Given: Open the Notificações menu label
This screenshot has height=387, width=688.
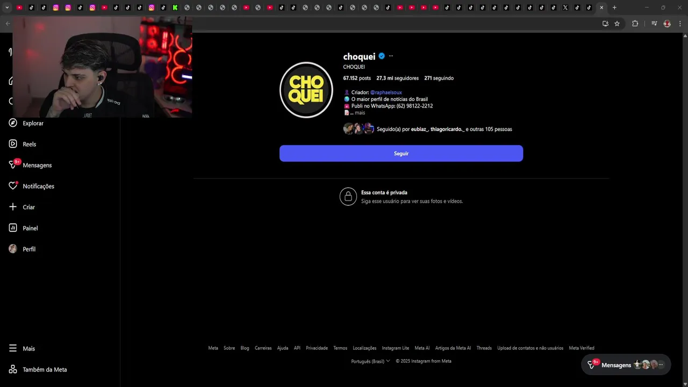Looking at the screenshot, I should tap(39, 186).
